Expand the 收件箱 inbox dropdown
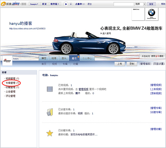Screen dimensions: 166x148 tap(54, 4)
